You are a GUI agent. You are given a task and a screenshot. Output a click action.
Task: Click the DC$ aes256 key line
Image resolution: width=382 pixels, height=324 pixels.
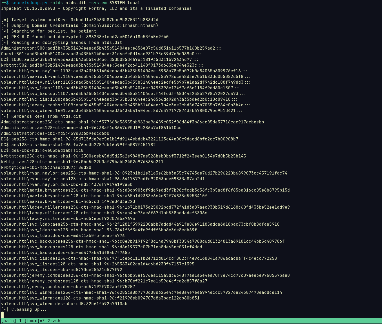(x=120, y=139)
